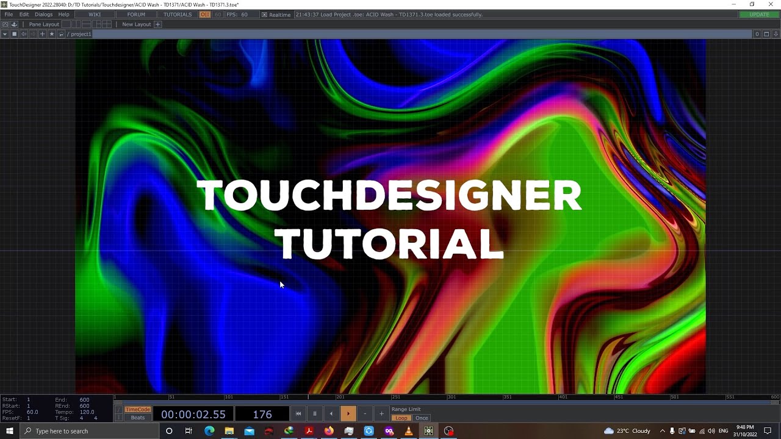Enable Once range limit mode
This screenshot has height=439, width=781.
tap(422, 418)
